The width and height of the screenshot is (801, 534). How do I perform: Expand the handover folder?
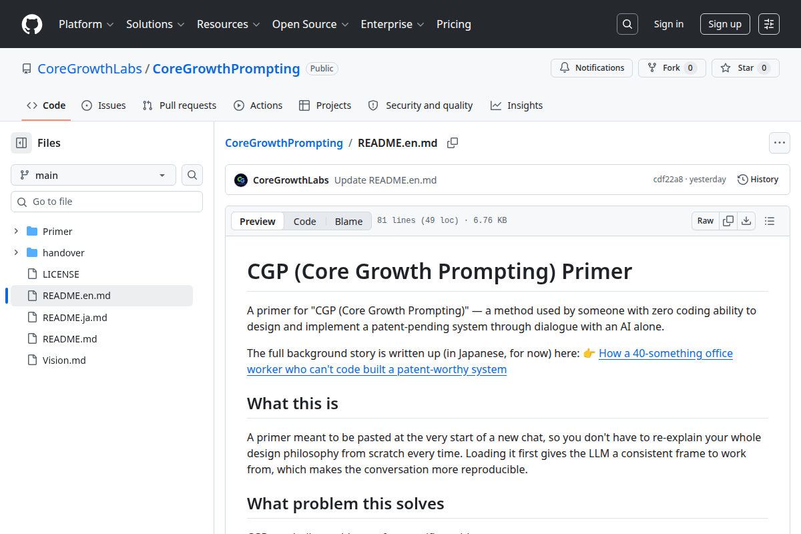pos(16,253)
